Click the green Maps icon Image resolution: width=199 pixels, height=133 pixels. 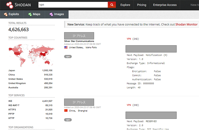click(30, 14)
